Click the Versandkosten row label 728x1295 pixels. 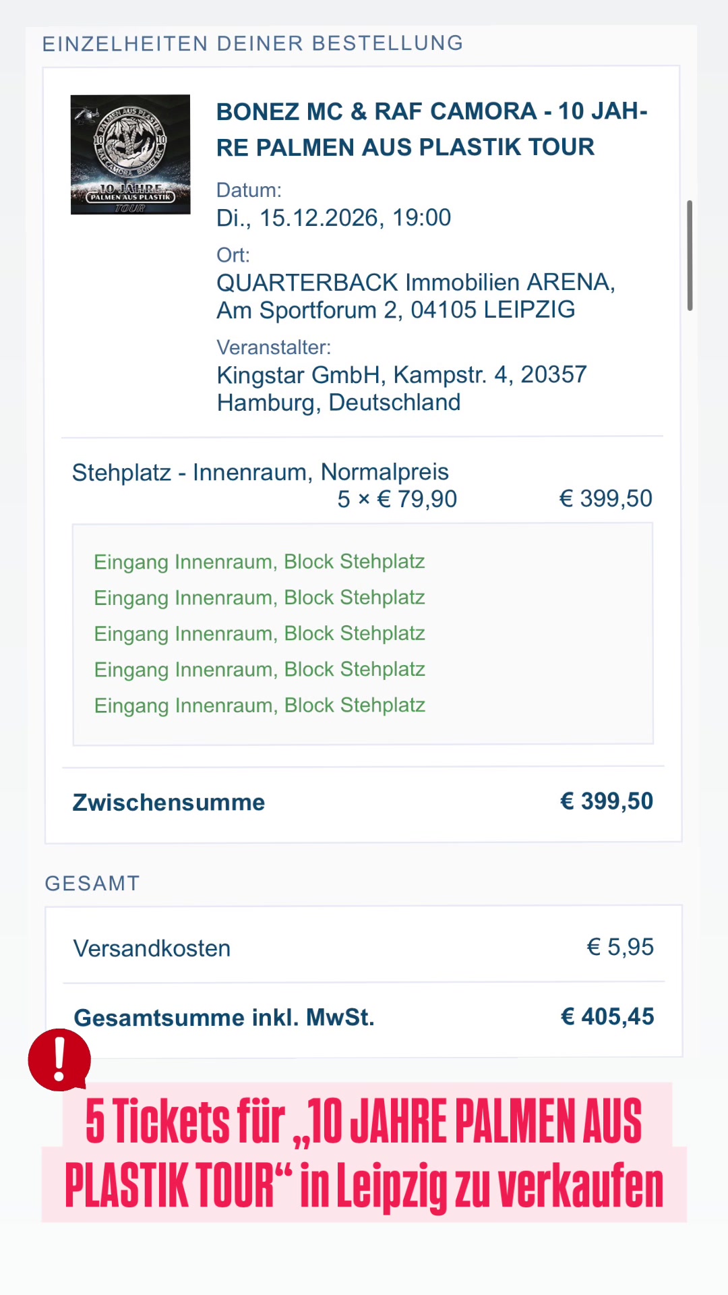pos(152,948)
